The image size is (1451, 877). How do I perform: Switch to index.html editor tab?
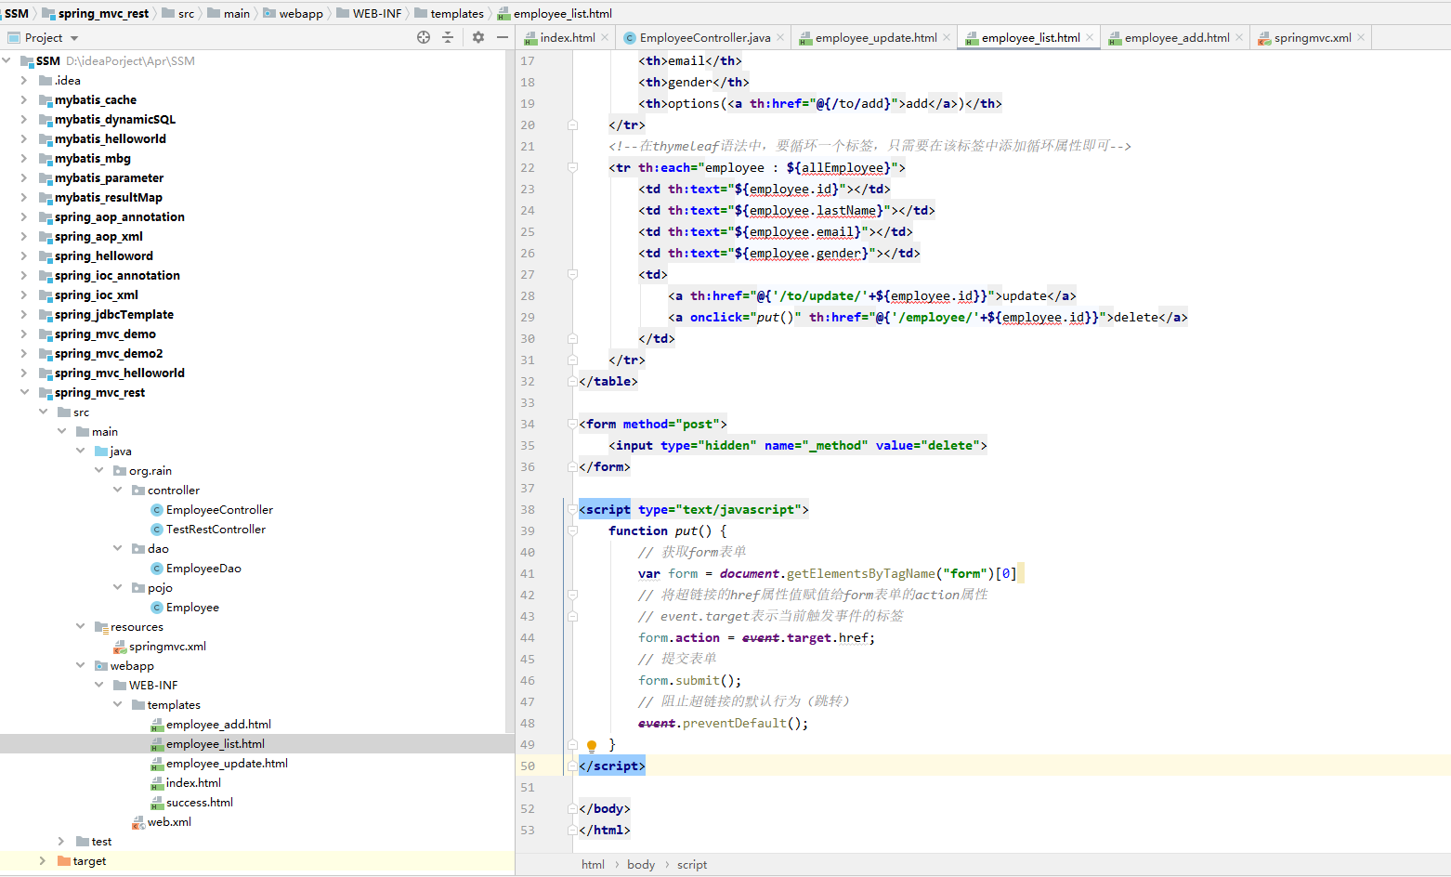568,37
